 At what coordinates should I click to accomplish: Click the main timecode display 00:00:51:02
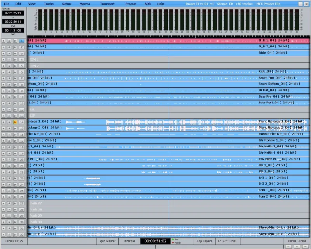click(155, 241)
